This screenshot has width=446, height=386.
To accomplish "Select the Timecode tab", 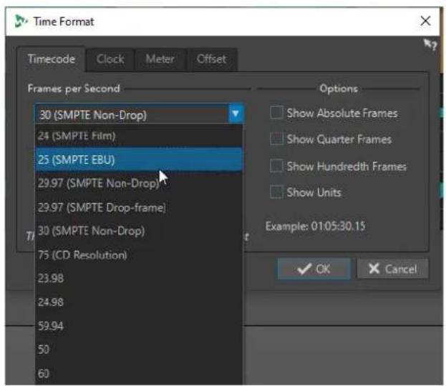I will [52, 59].
